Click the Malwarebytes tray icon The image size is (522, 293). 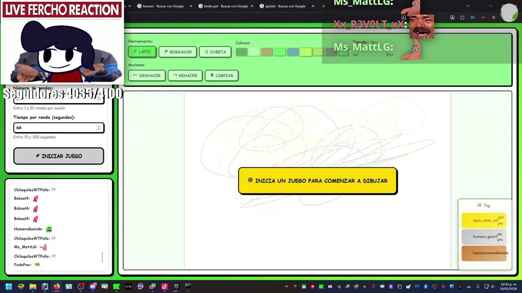coord(417,286)
